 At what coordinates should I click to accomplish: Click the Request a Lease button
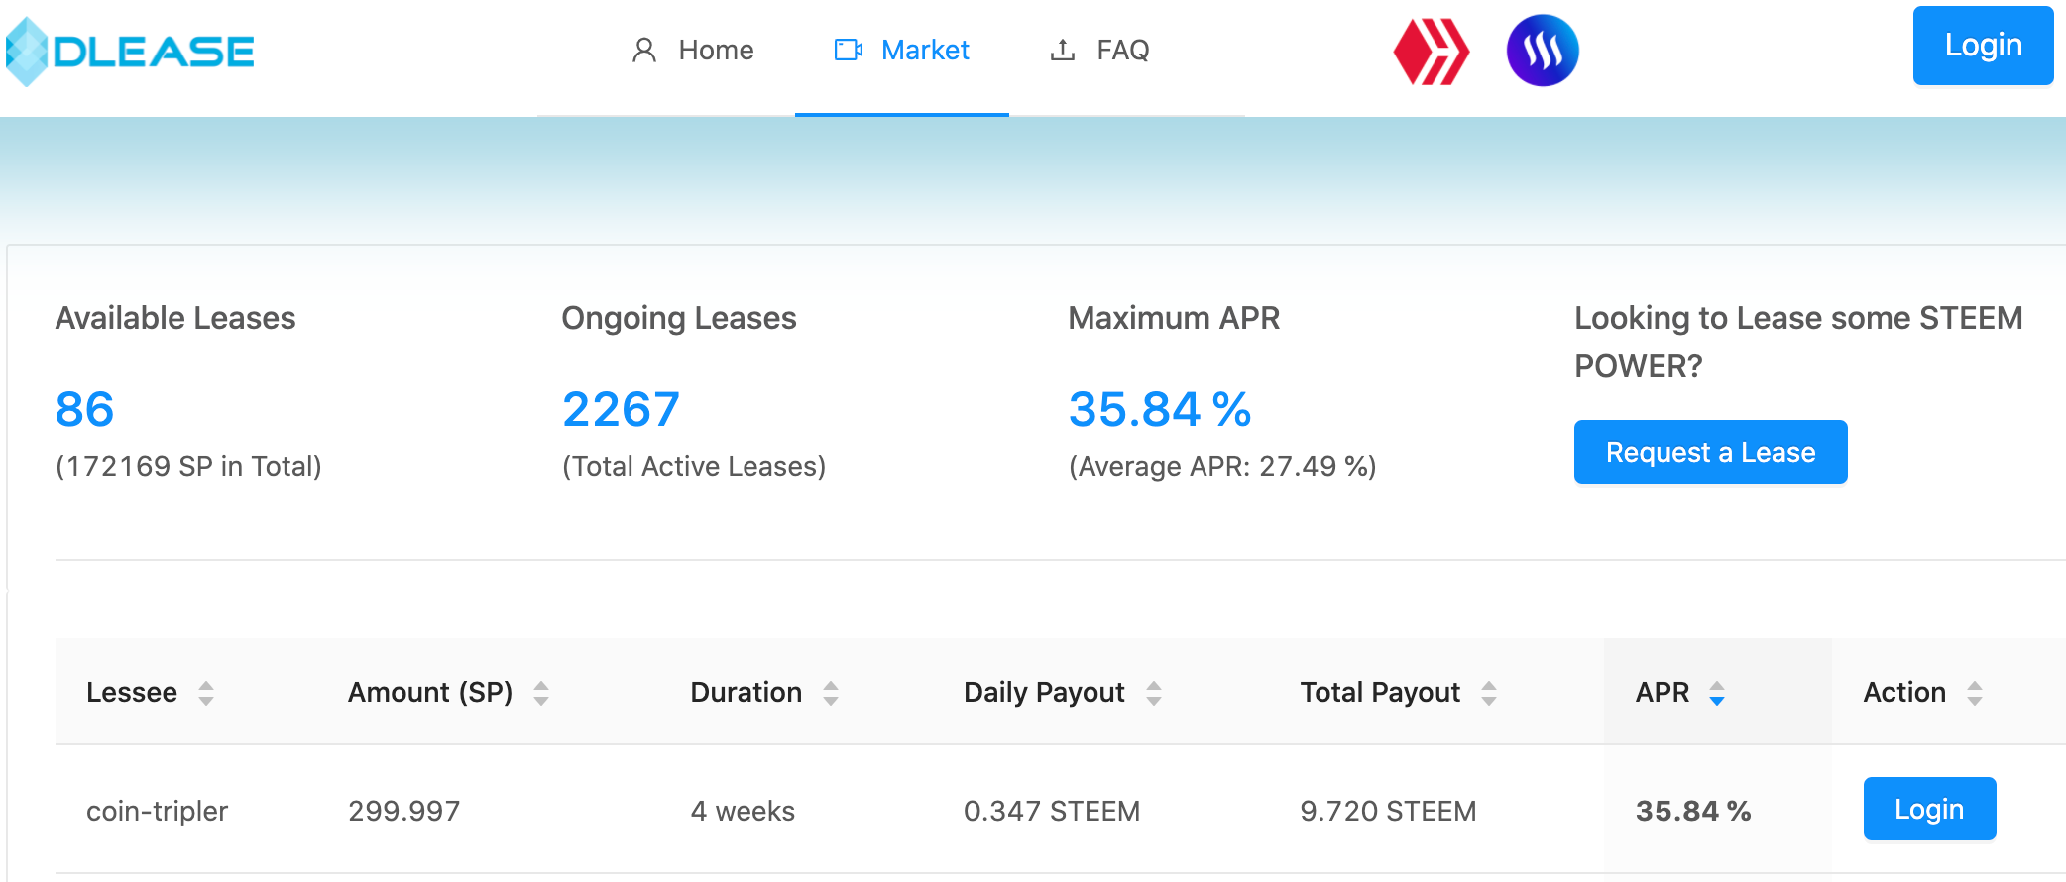click(x=1710, y=452)
